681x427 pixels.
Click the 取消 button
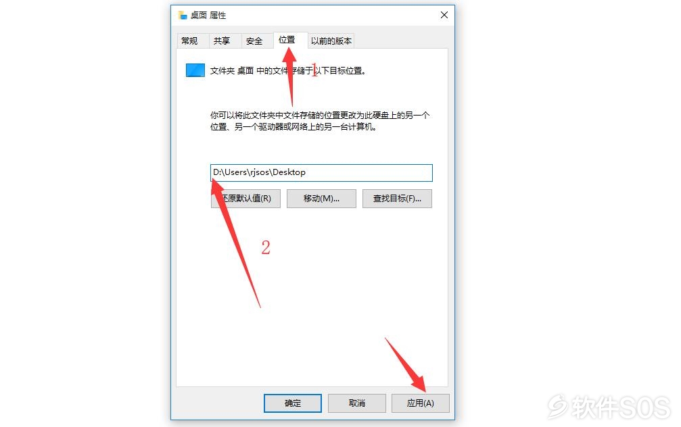(x=357, y=403)
